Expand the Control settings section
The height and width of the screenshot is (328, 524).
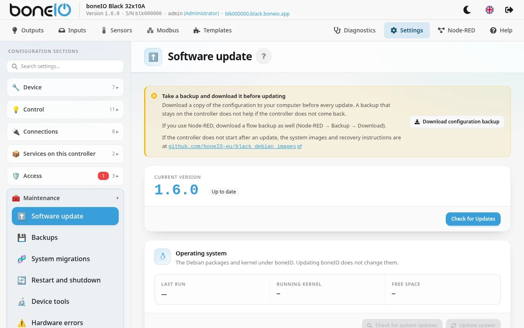click(65, 109)
